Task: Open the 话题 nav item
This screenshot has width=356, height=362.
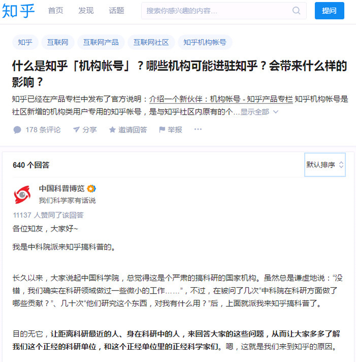Action: point(116,11)
